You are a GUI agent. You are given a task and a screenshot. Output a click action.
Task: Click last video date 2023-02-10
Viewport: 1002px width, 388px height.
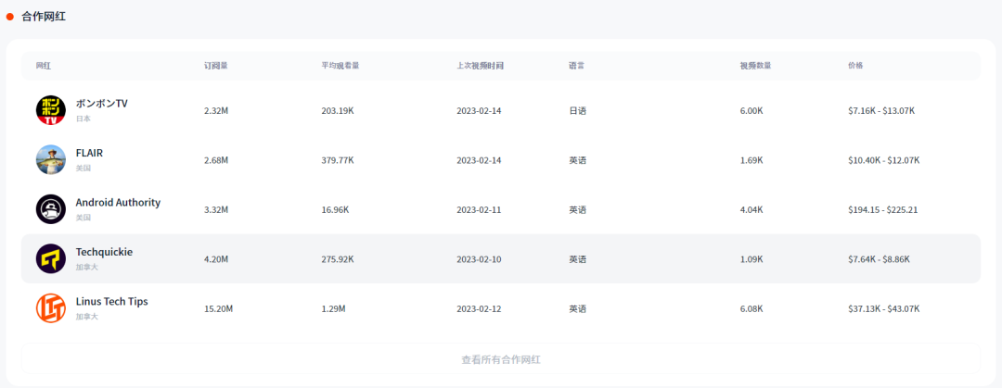coord(479,259)
